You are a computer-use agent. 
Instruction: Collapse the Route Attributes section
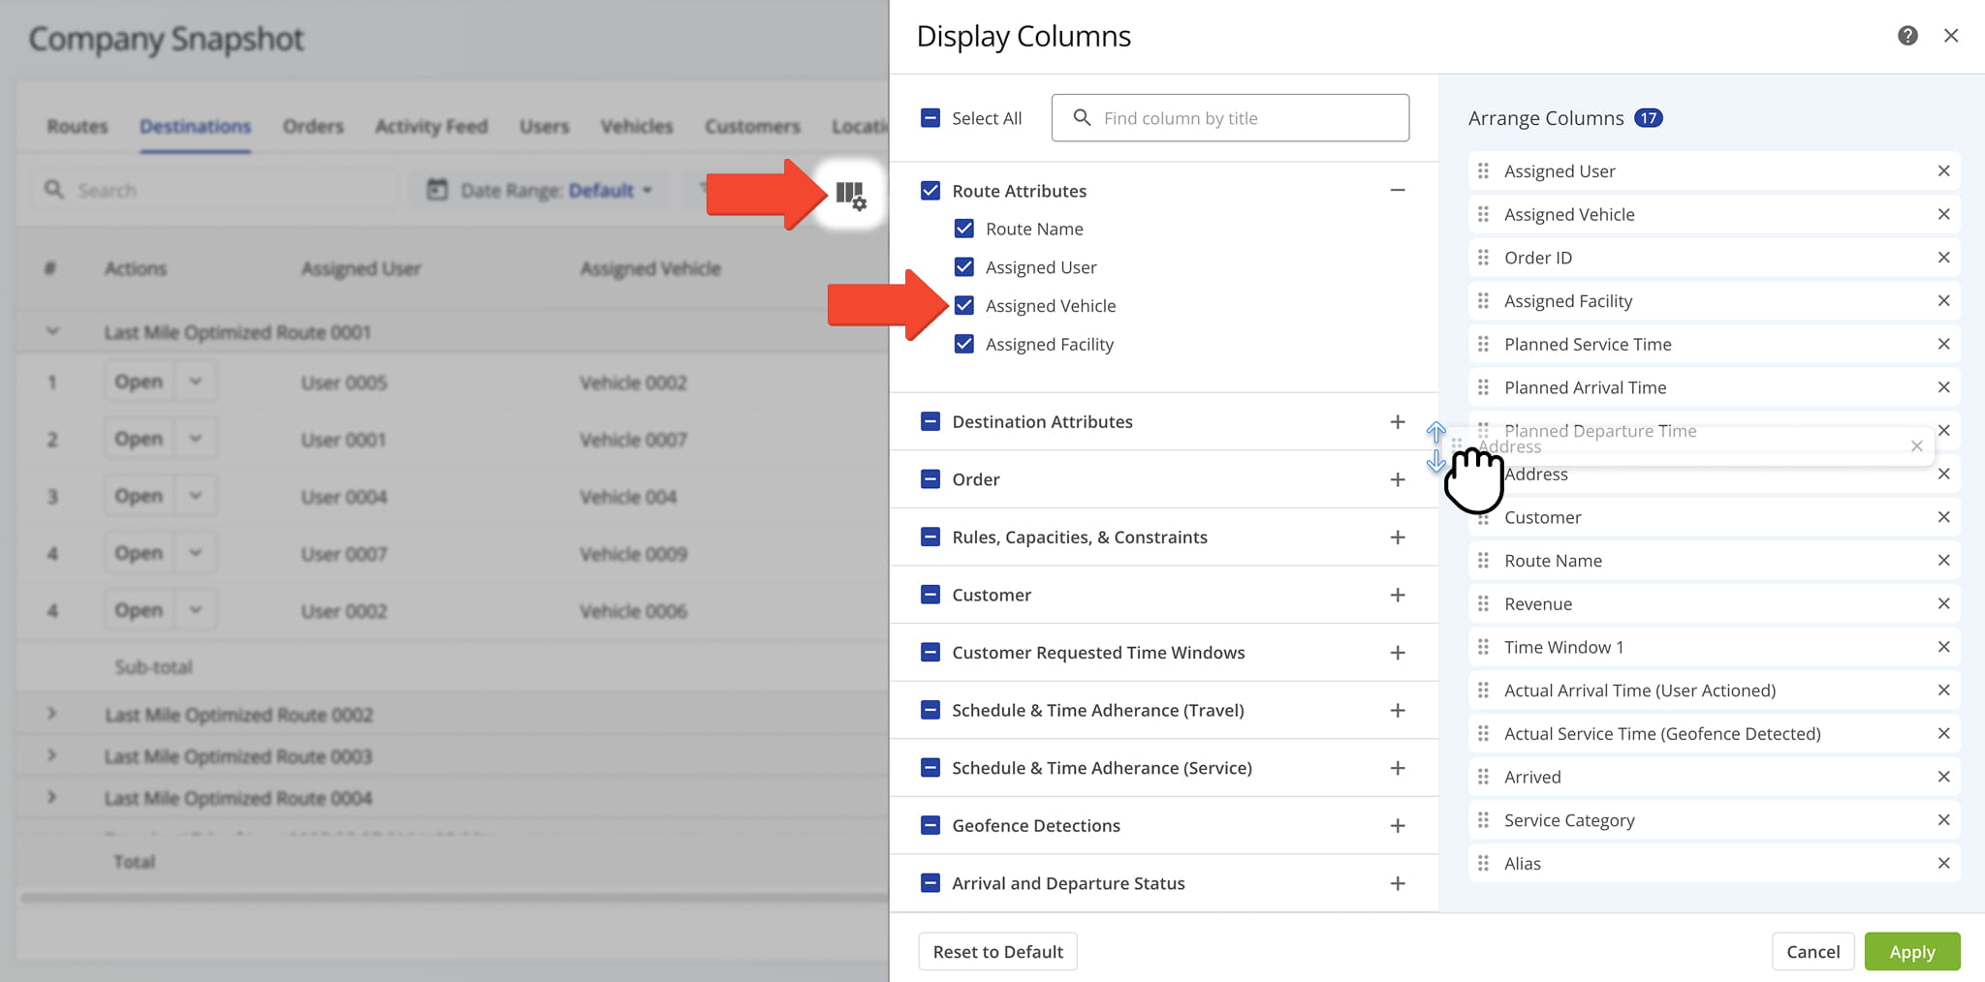[1397, 191]
